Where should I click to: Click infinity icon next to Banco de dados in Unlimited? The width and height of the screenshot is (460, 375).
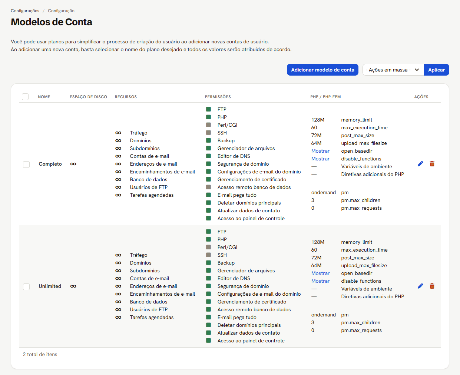[118, 302]
